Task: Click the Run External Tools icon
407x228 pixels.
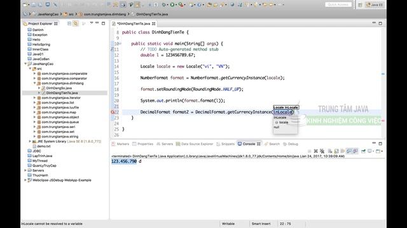Action: (181, 4)
